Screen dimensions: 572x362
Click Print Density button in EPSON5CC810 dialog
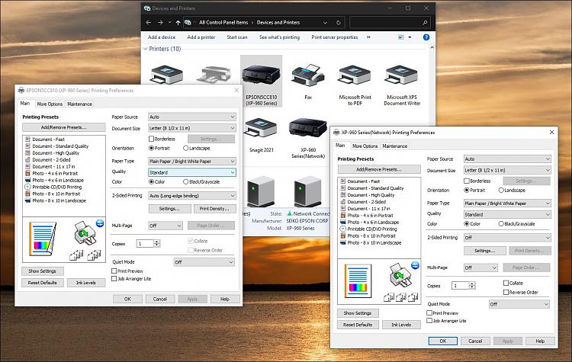214,209
